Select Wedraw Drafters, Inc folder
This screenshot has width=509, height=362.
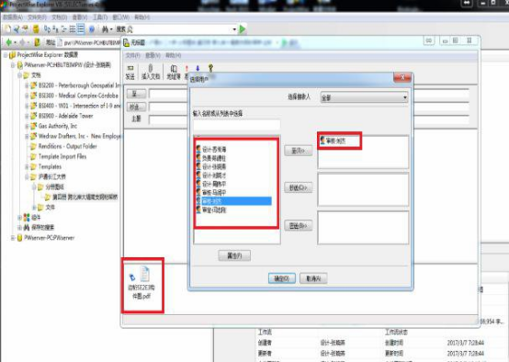click(80, 136)
